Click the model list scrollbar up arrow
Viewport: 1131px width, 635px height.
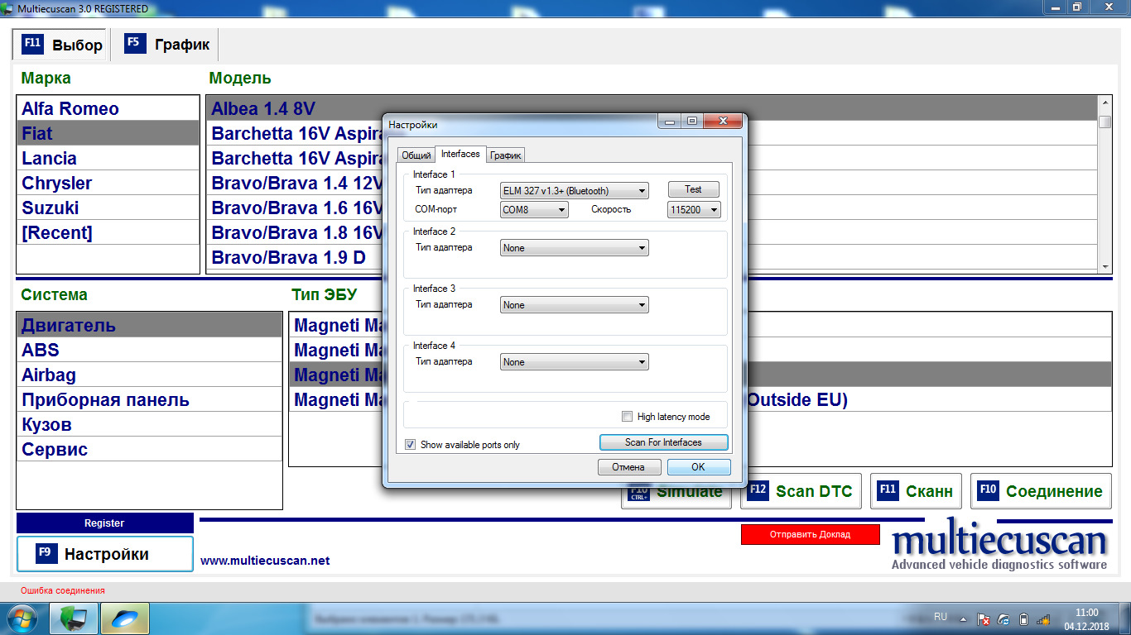(1105, 102)
